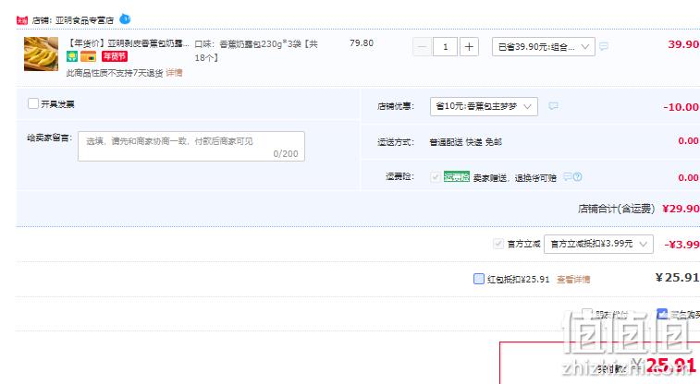This screenshot has width=700, height=384.
Task: Click the chat bubble icon in 运费险 row
Action: (x=568, y=177)
